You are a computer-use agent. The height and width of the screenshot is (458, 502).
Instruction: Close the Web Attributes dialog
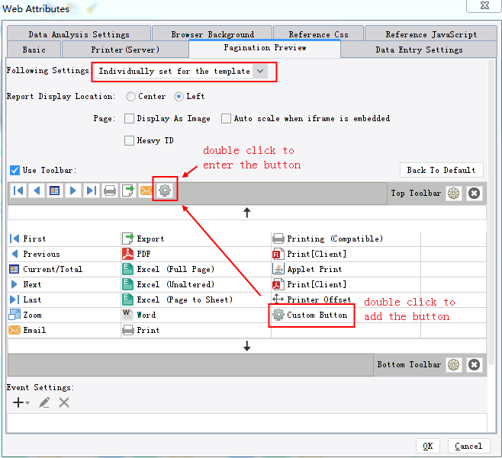[484, 5]
